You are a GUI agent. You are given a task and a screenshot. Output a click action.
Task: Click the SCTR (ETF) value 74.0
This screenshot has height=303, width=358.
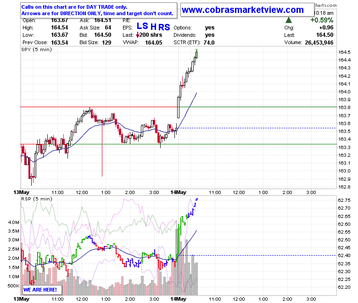pyautogui.click(x=209, y=43)
